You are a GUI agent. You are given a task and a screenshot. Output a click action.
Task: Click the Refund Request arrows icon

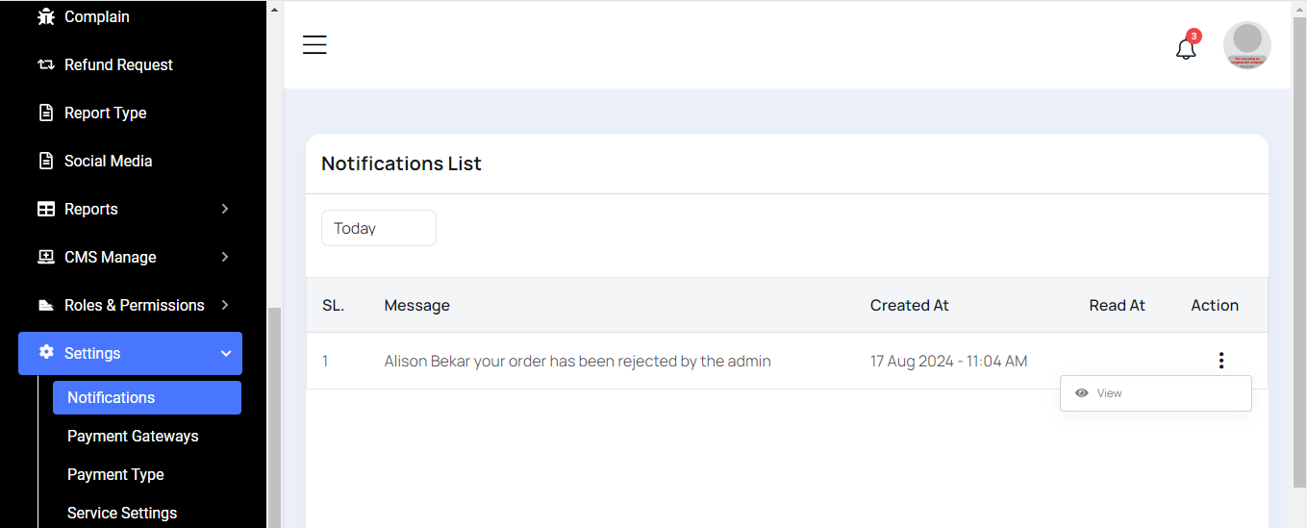tap(45, 64)
